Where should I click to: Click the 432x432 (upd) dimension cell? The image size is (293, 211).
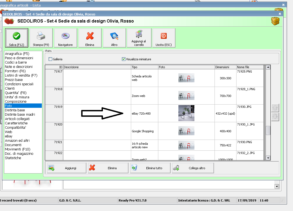click(x=225, y=114)
